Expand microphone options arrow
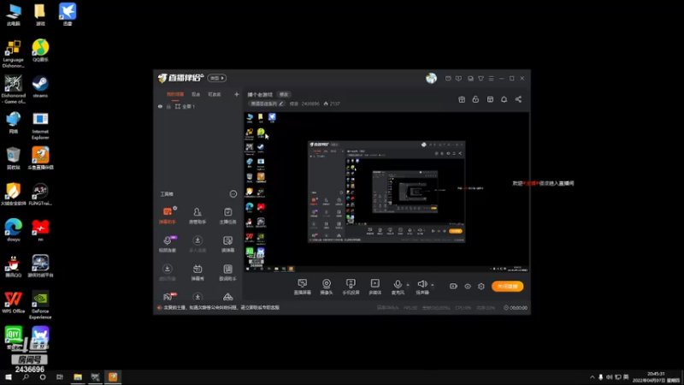The height and width of the screenshot is (385, 684). [408, 285]
